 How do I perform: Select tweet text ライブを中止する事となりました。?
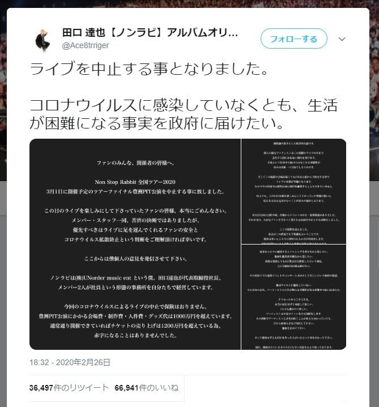pos(149,69)
